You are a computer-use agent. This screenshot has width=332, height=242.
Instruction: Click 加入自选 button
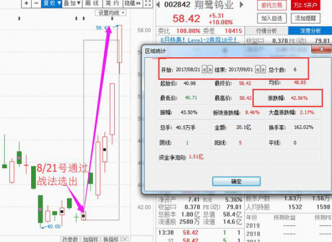pyautogui.click(x=272, y=18)
